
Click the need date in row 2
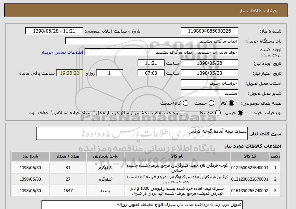pyautogui.click(x=30, y=179)
